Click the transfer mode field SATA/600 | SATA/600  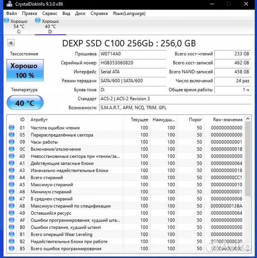coord(133,81)
